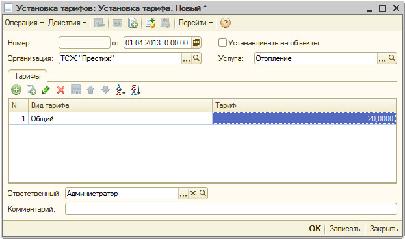Select the Общий cell in row 1

point(120,119)
